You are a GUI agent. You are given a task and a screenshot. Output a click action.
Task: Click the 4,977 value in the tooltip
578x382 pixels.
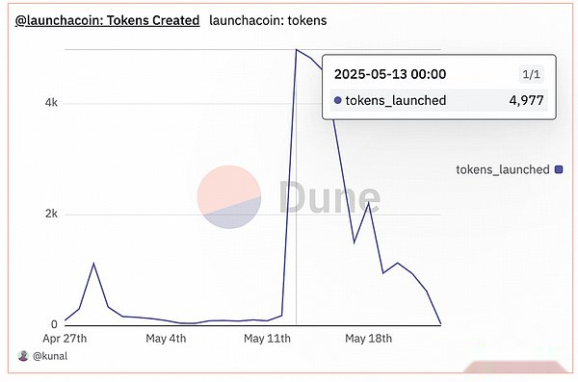526,100
